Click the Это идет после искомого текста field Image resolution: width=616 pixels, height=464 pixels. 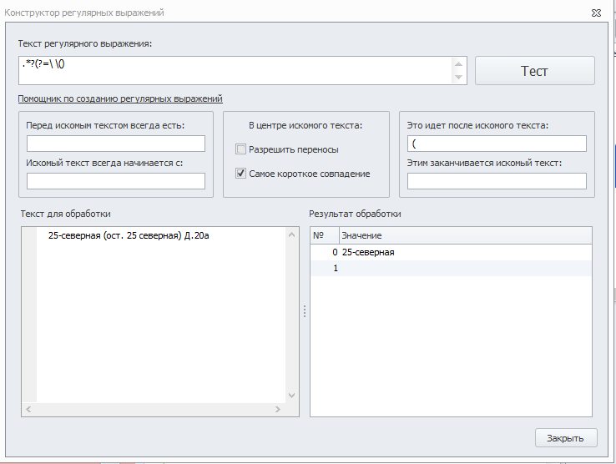pyautogui.click(x=497, y=144)
